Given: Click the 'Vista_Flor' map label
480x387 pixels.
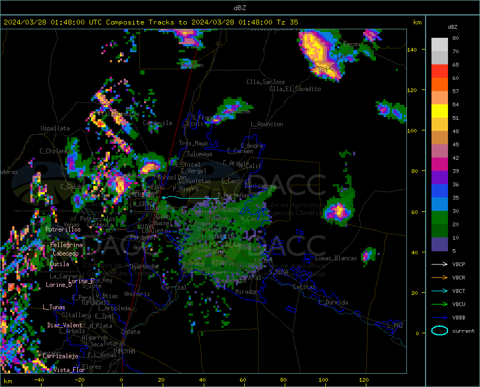Looking at the screenshot, I should pos(69,370).
